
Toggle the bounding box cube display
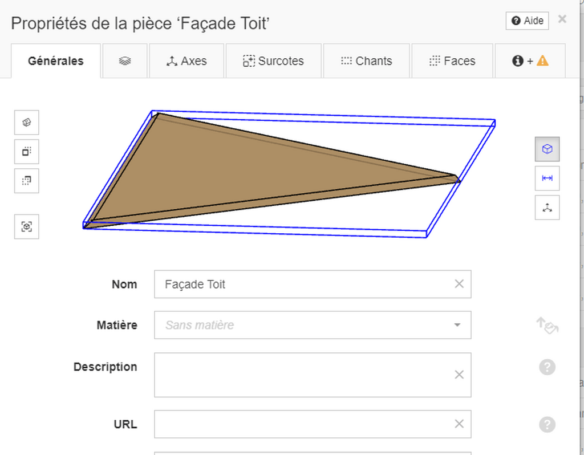(x=547, y=149)
